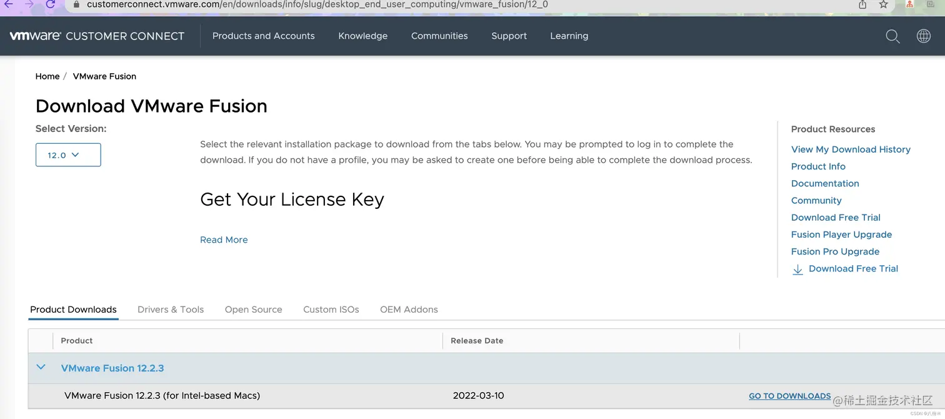
Task: Click the download arrow icon beside Free Trial
Action: click(x=797, y=270)
